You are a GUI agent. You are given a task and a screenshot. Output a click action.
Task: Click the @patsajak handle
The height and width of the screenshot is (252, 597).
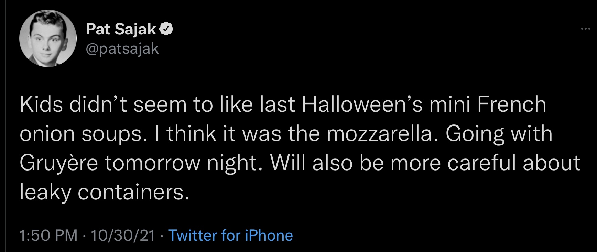[122, 48]
